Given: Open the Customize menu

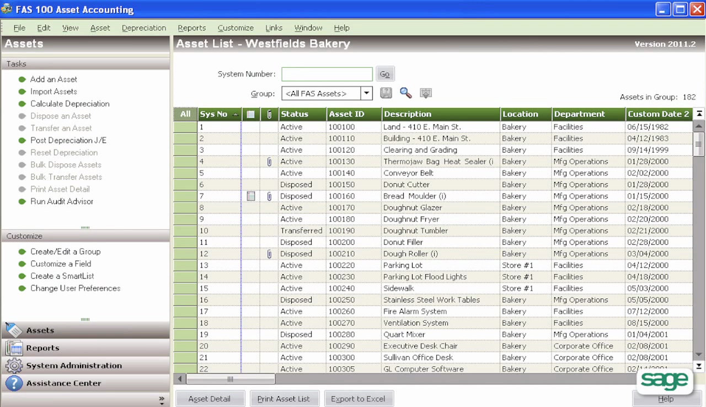Looking at the screenshot, I should [236, 28].
